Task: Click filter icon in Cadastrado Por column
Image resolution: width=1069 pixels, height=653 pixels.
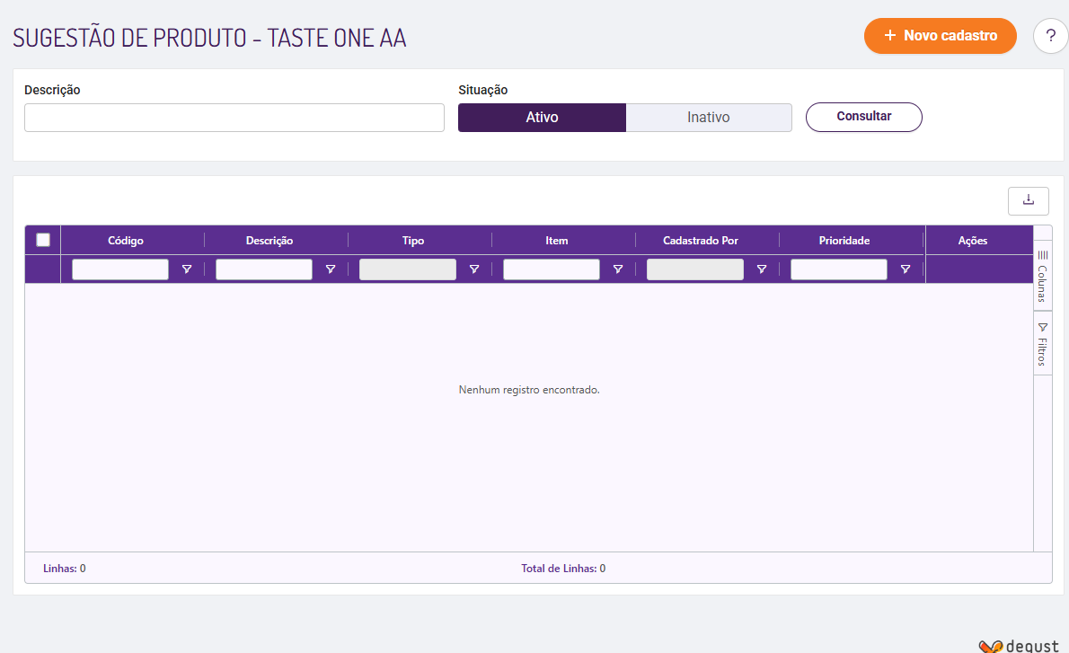Action: click(x=762, y=269)
